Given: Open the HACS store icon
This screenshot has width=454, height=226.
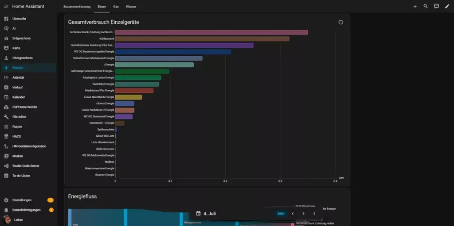Looking at the screenshot, I should (6, 136).
